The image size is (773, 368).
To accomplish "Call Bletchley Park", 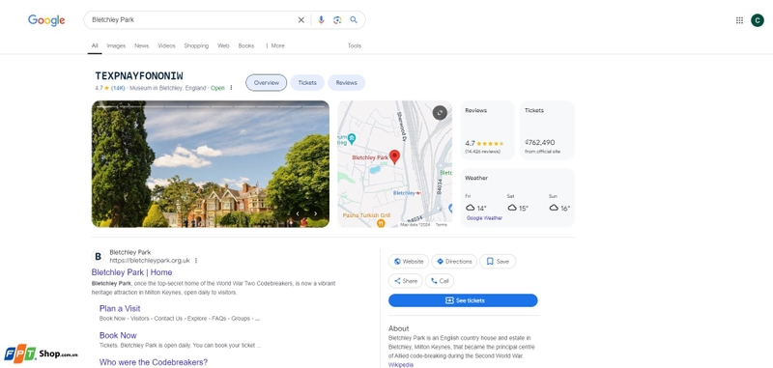I will coord(440,281).
